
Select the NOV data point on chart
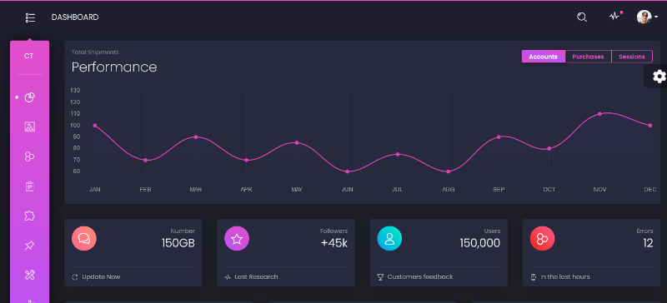coord(599,114)
